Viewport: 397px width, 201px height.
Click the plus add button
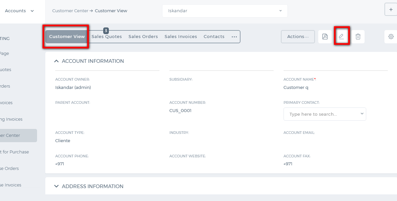[x=391, y=10]
